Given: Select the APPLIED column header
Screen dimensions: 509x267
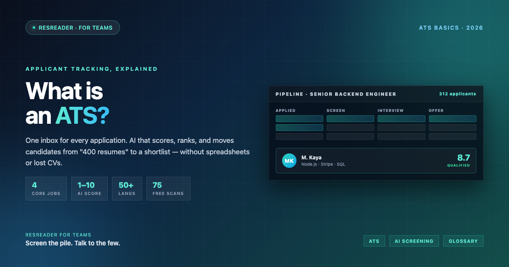Looking at the screenshot, I should [x=285, y=111].
